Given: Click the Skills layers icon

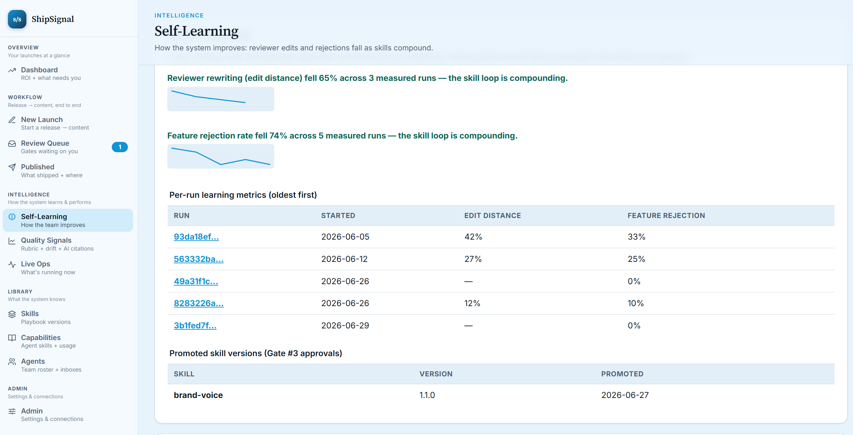Looking at the screenshot, I should point(12,314).
